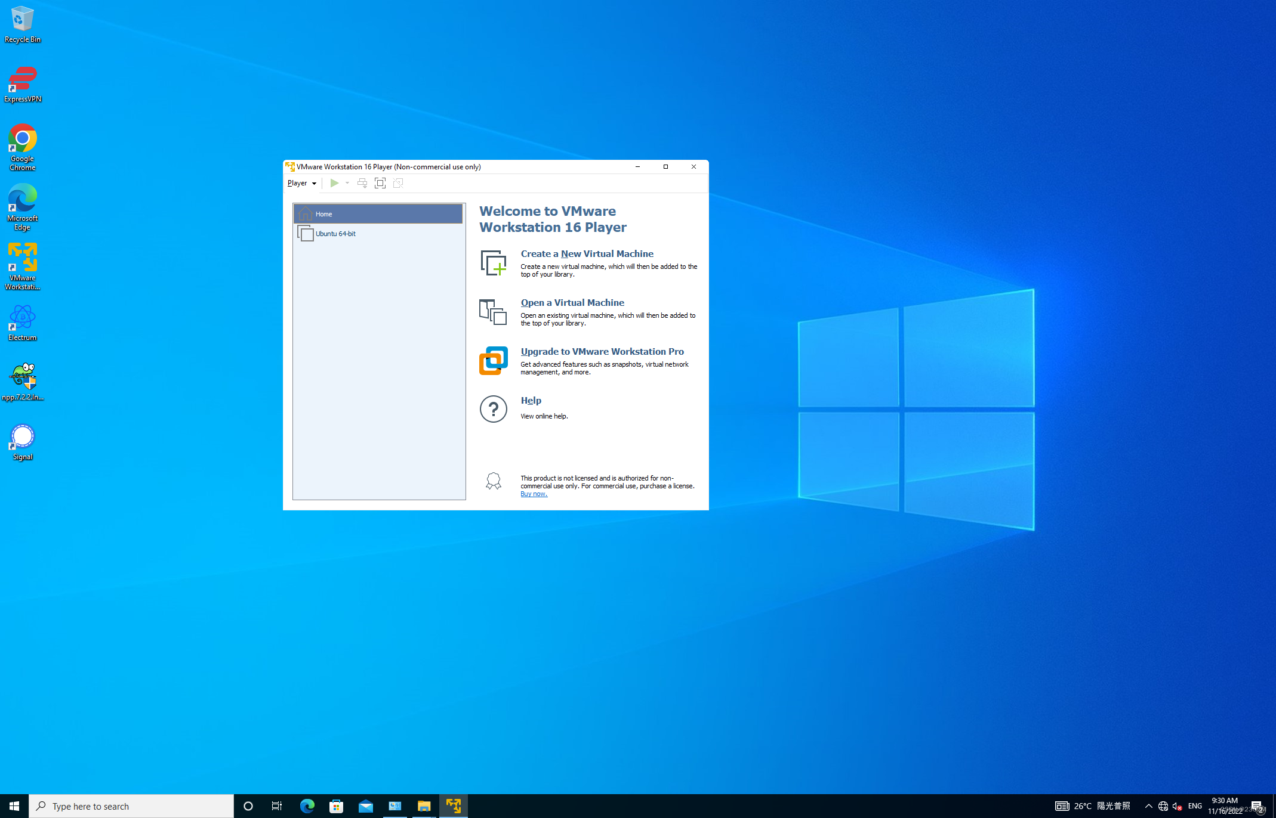Select Home in the library list
Screen dimensions: 1276x818
point(378,214)
